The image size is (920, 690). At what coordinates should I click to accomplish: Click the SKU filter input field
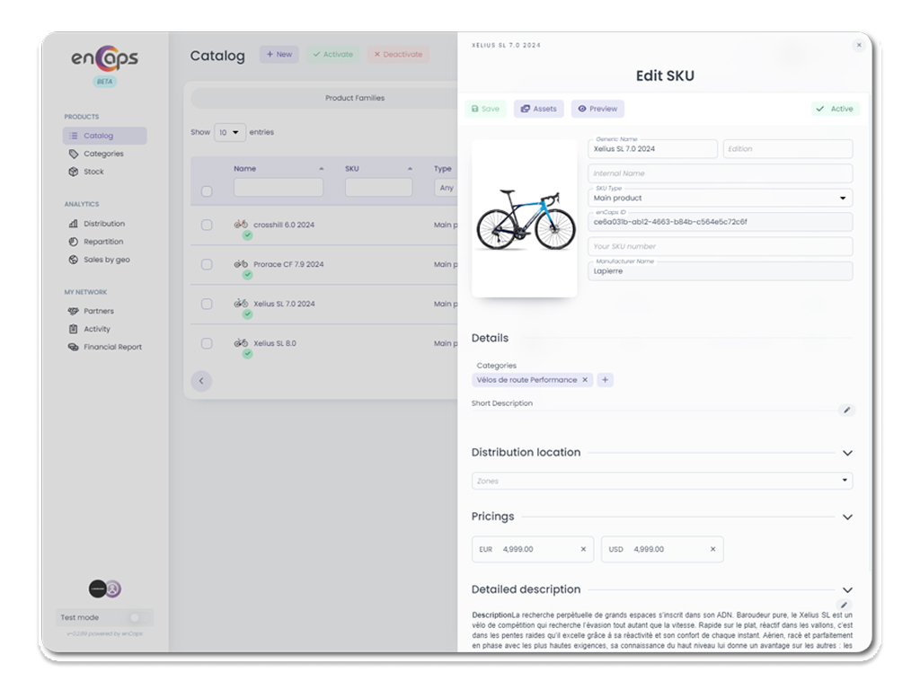[378, 188]
